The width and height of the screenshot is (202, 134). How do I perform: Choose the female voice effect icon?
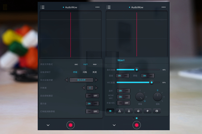click(x=129, y=111)
